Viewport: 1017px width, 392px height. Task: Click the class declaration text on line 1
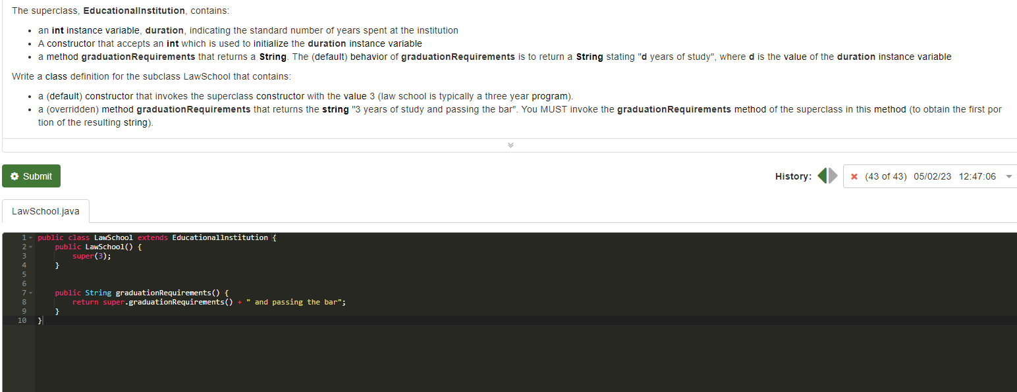tap(151, 237)
